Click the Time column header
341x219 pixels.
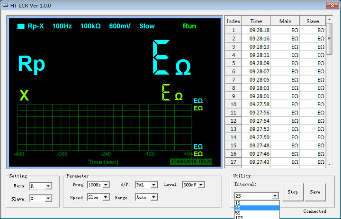point(256,21)
